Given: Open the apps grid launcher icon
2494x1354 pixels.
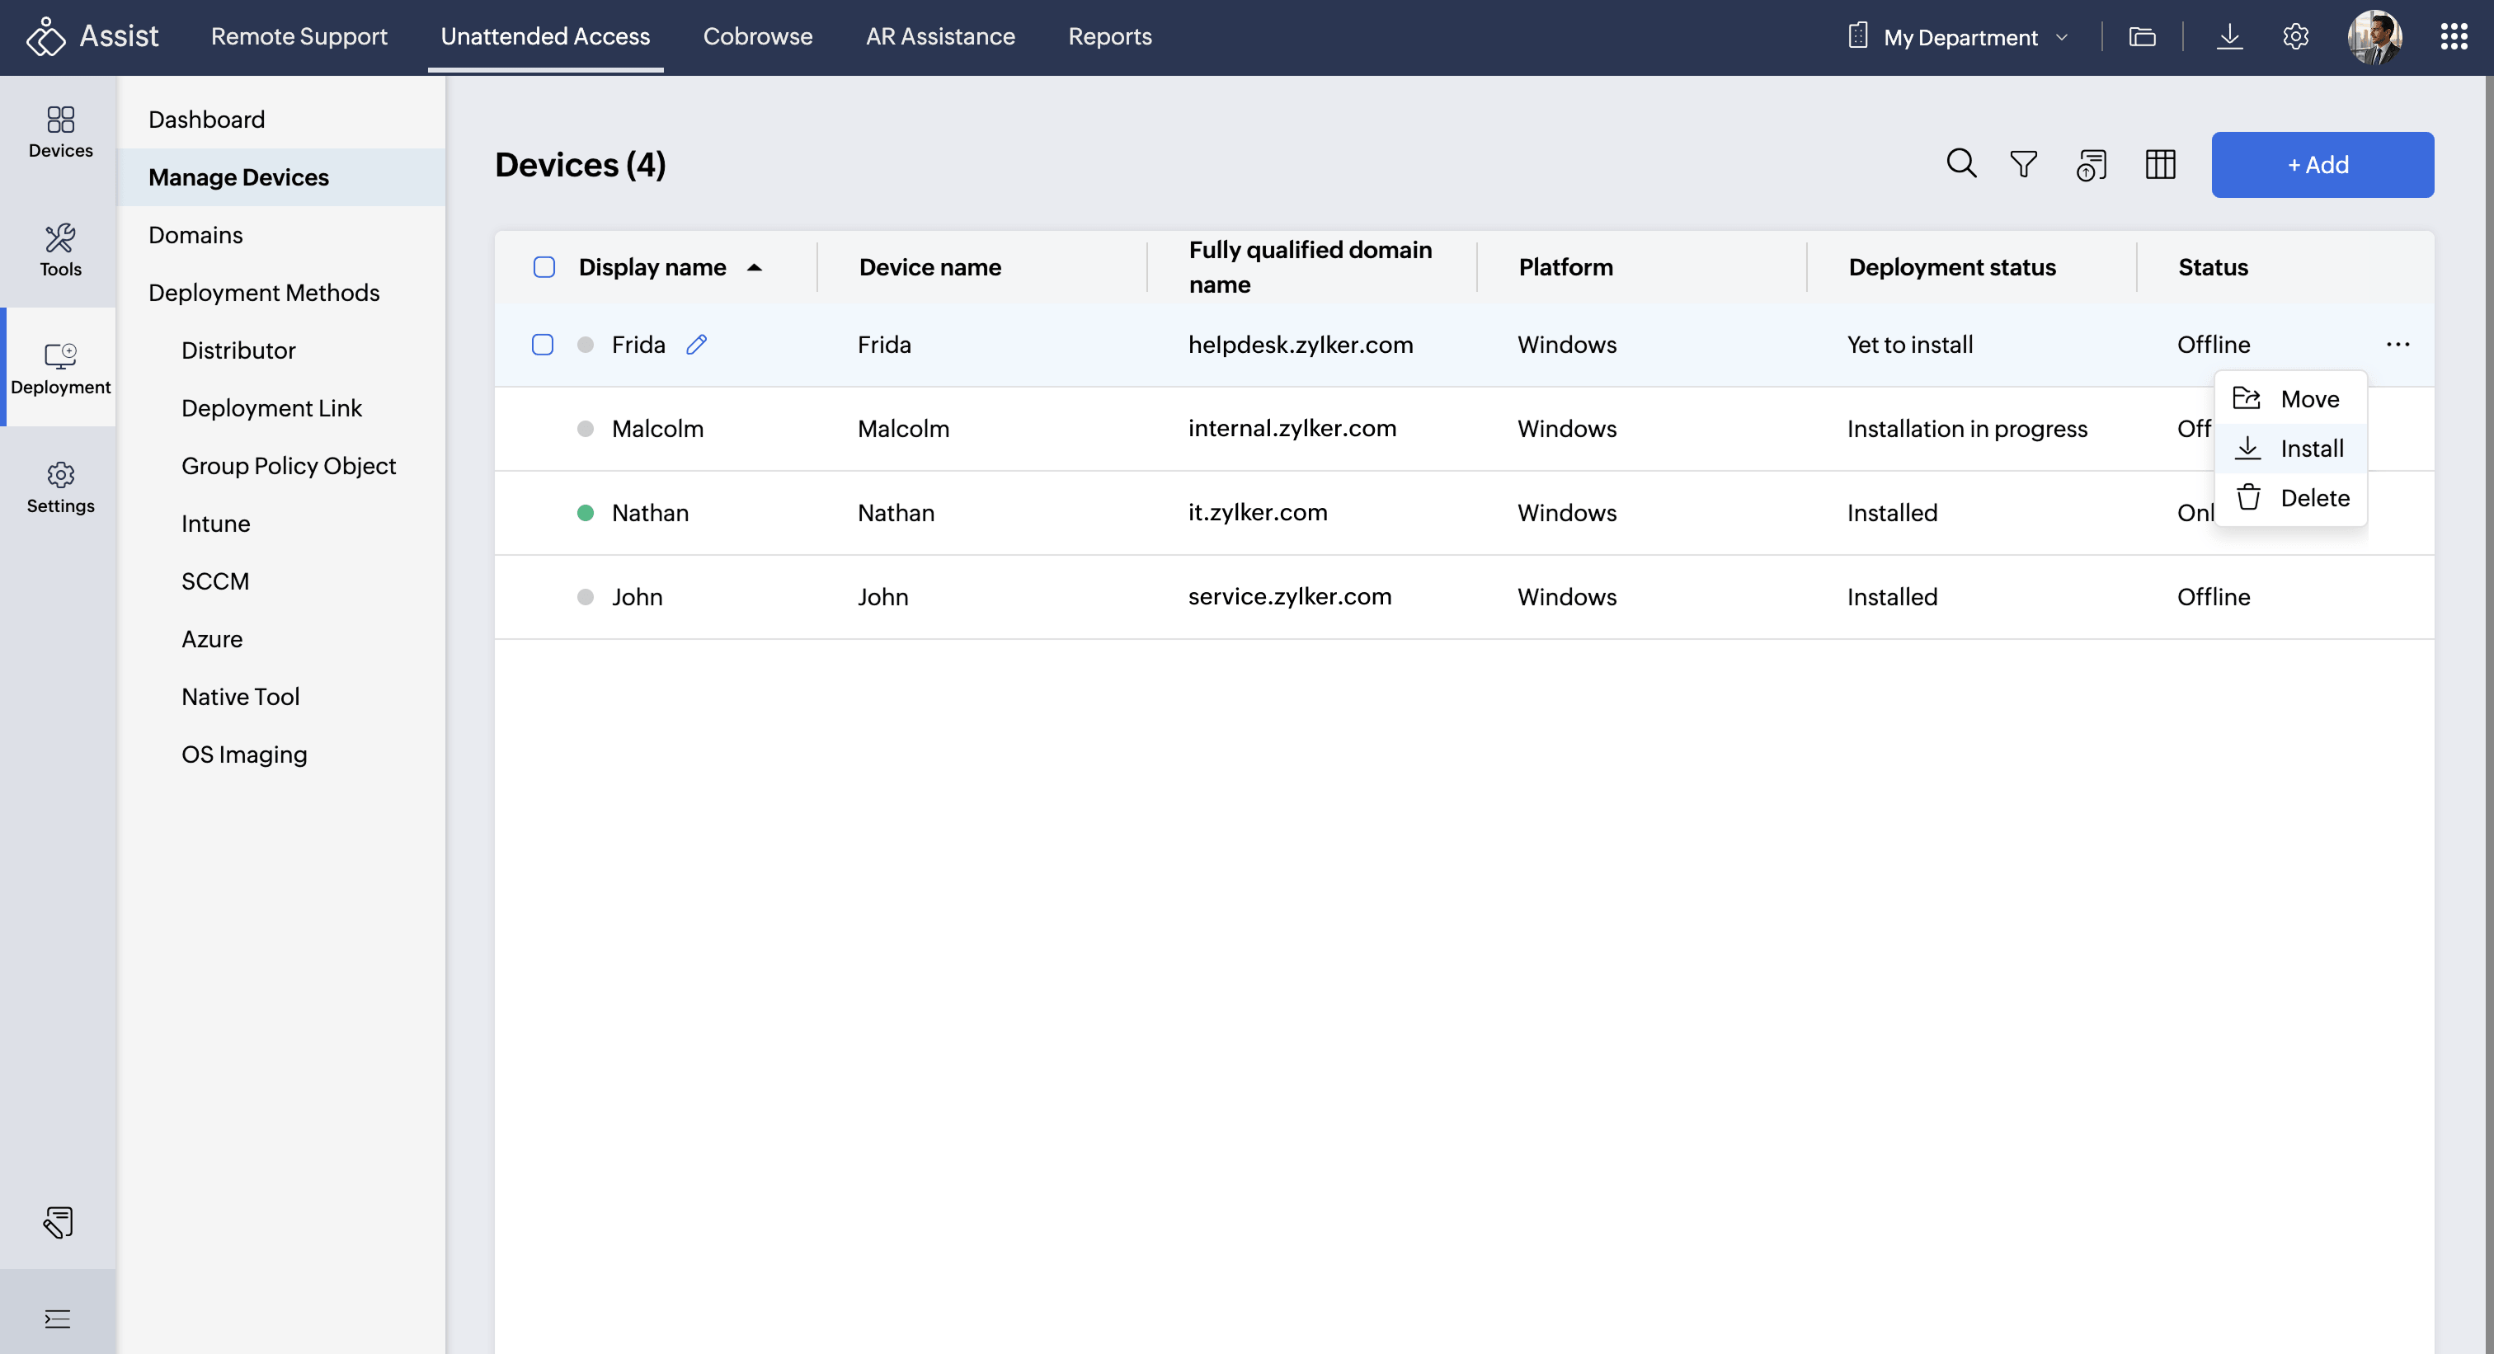Looking at the screenshot, I should (2453, 37).
